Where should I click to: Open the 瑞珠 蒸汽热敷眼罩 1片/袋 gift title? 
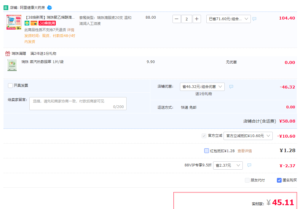tap(42, 62)
